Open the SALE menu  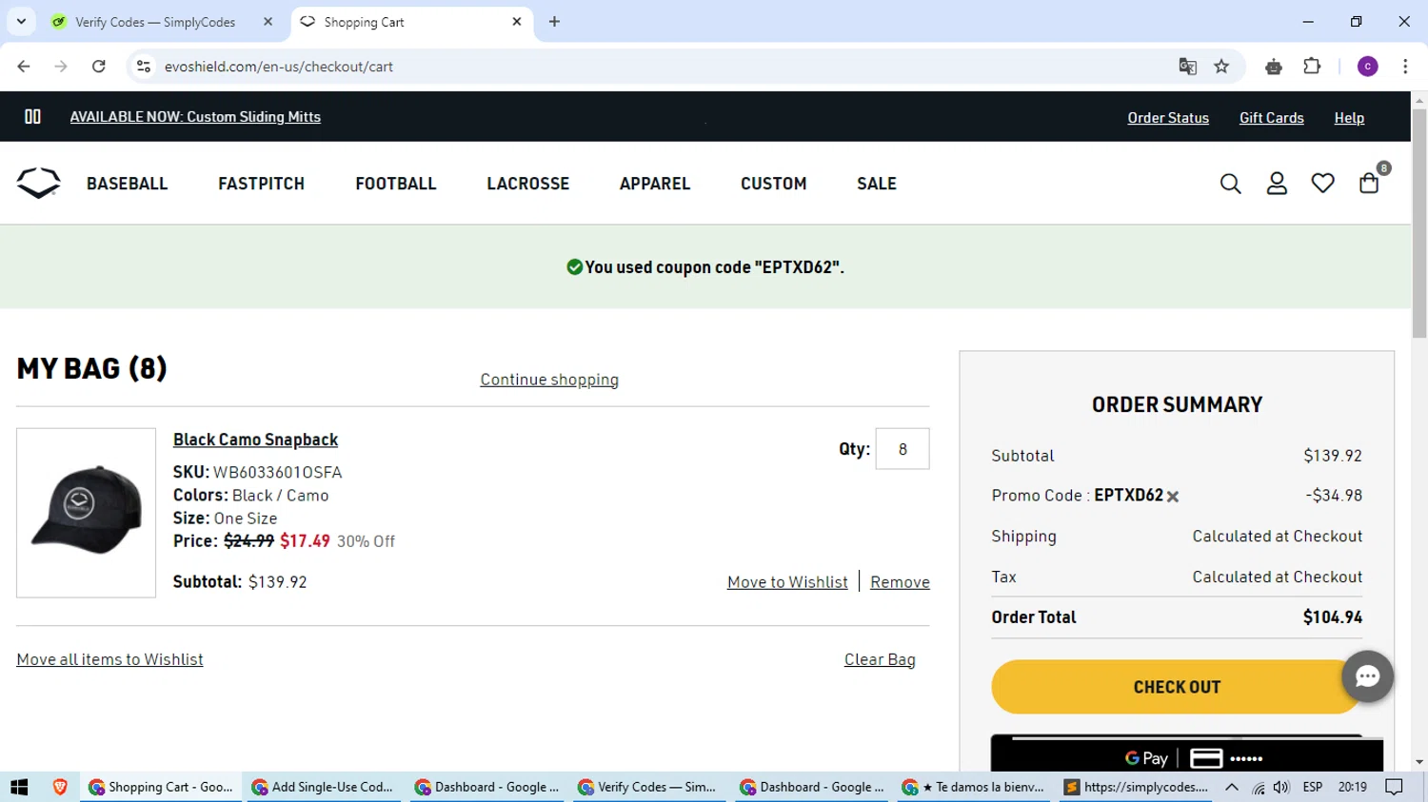876,184
